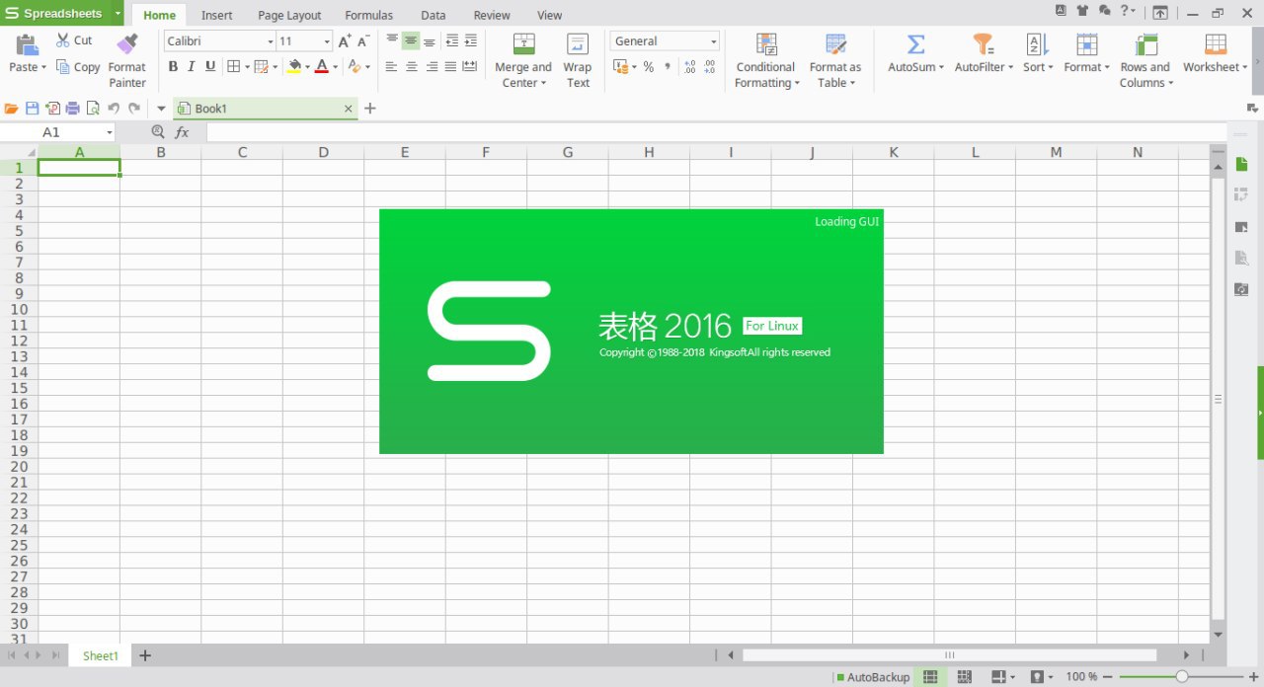Screen dimensions: 1264x687
Task: Toggle Italic formatting
Action: click(x=192, y=67)
